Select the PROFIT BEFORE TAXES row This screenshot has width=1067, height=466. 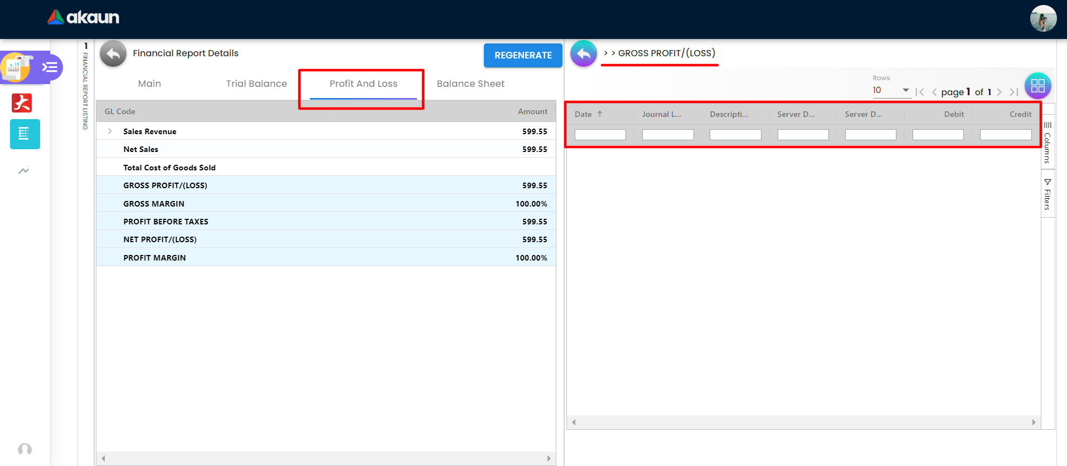(326, 222)
